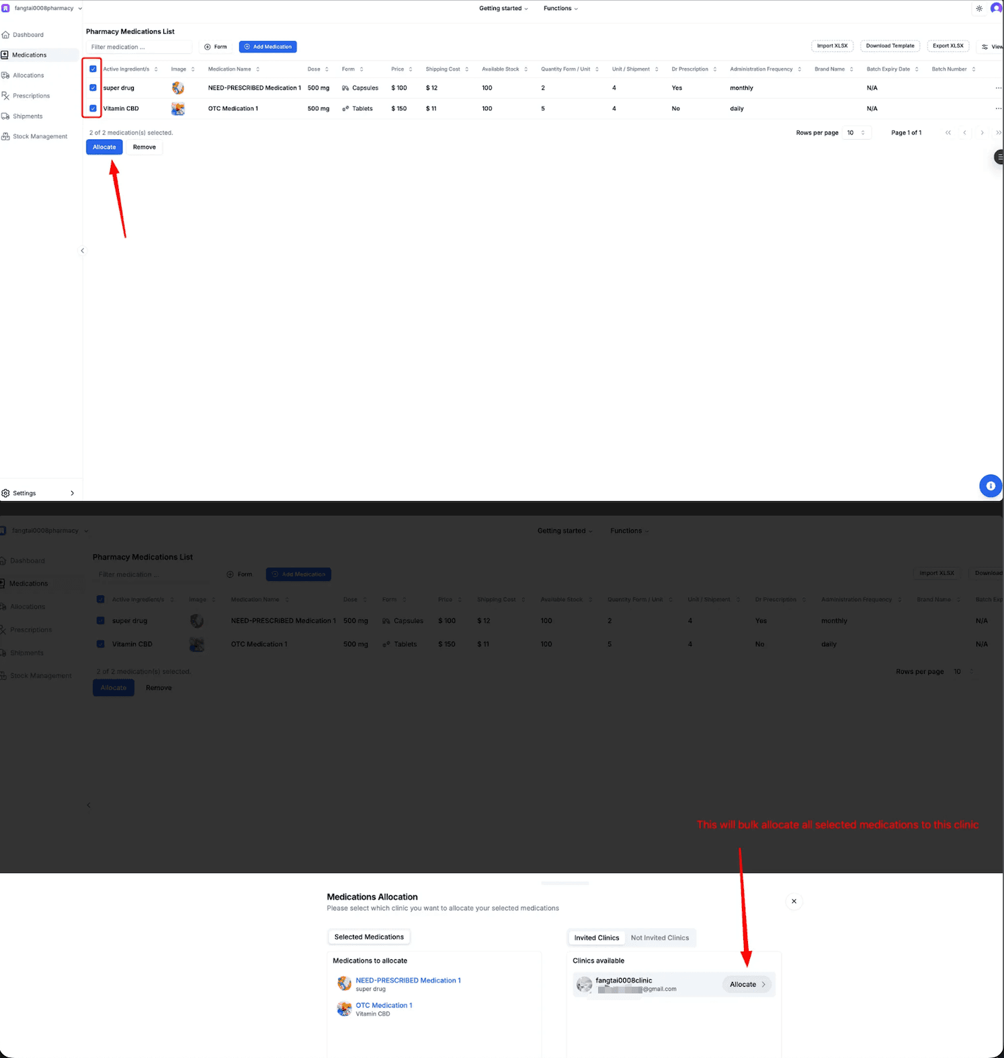Open View options button
This screenshot has width=1004, height=1058.
[991, 46]
